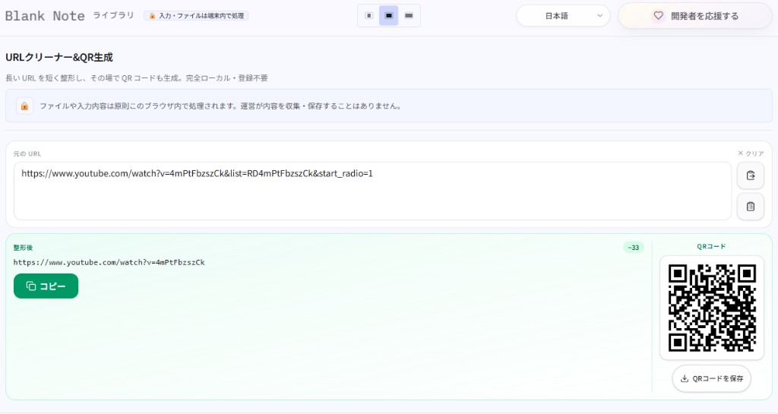This screenshot has height=414, width=778.
Task: Click the paste-from-clipboard icon button
Action: (x=750, y=175)
